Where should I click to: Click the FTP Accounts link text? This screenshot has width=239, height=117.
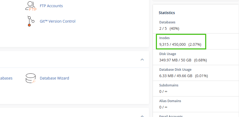(x=51, y=6)
